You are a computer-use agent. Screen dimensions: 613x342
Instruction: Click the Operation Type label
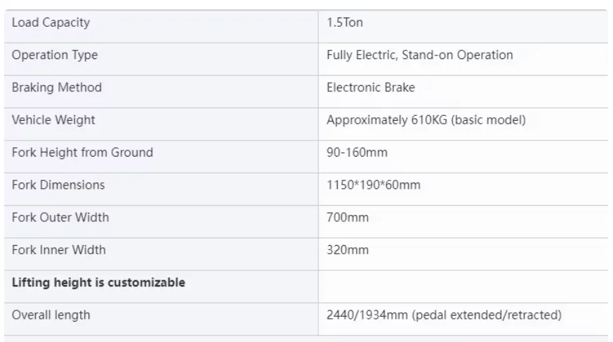pos(55,55)
